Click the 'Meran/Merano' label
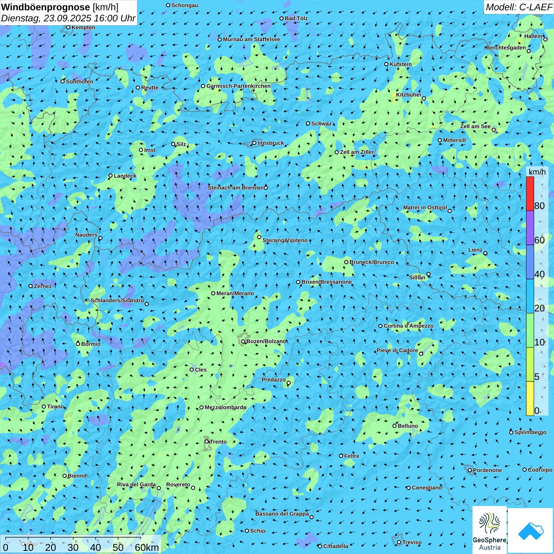Viewport: 554px width, 554px height. [x=235, y=293]
